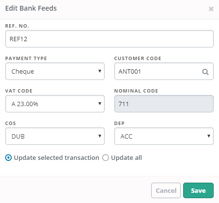Save the bank feed changes

point(198,190)
